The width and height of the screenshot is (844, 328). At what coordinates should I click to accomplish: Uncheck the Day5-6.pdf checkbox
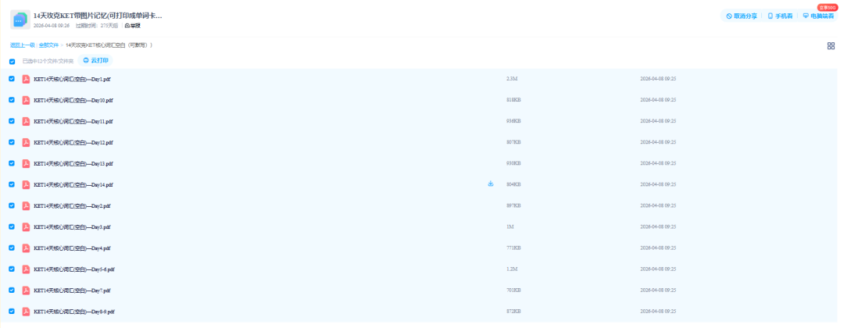[x=12, y=269]
